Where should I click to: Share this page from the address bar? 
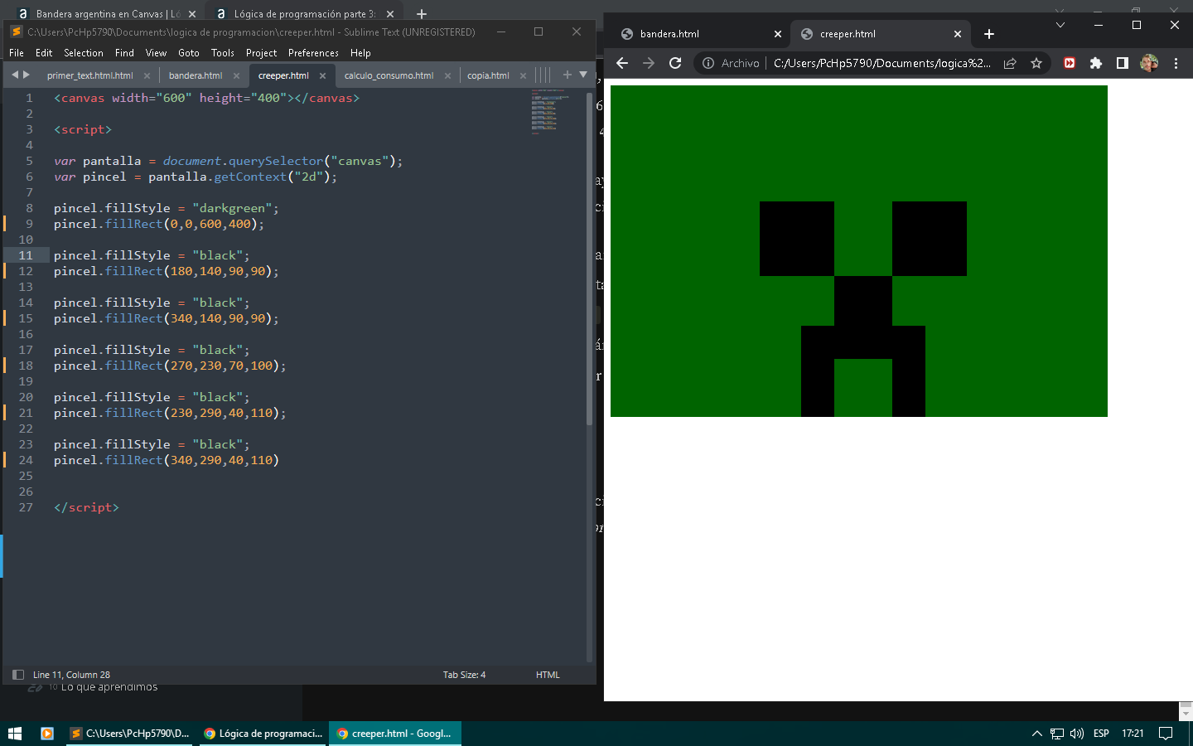click(1010, 63)
